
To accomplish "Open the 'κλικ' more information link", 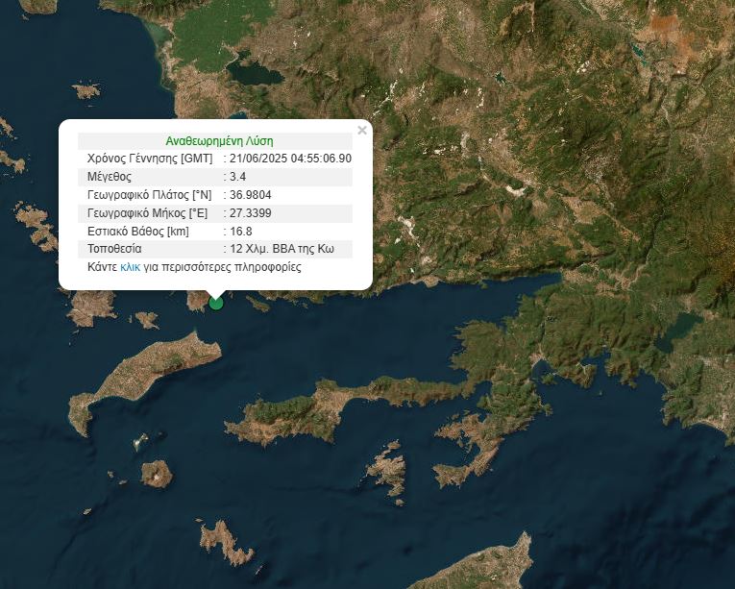I will tap(131, 267).
